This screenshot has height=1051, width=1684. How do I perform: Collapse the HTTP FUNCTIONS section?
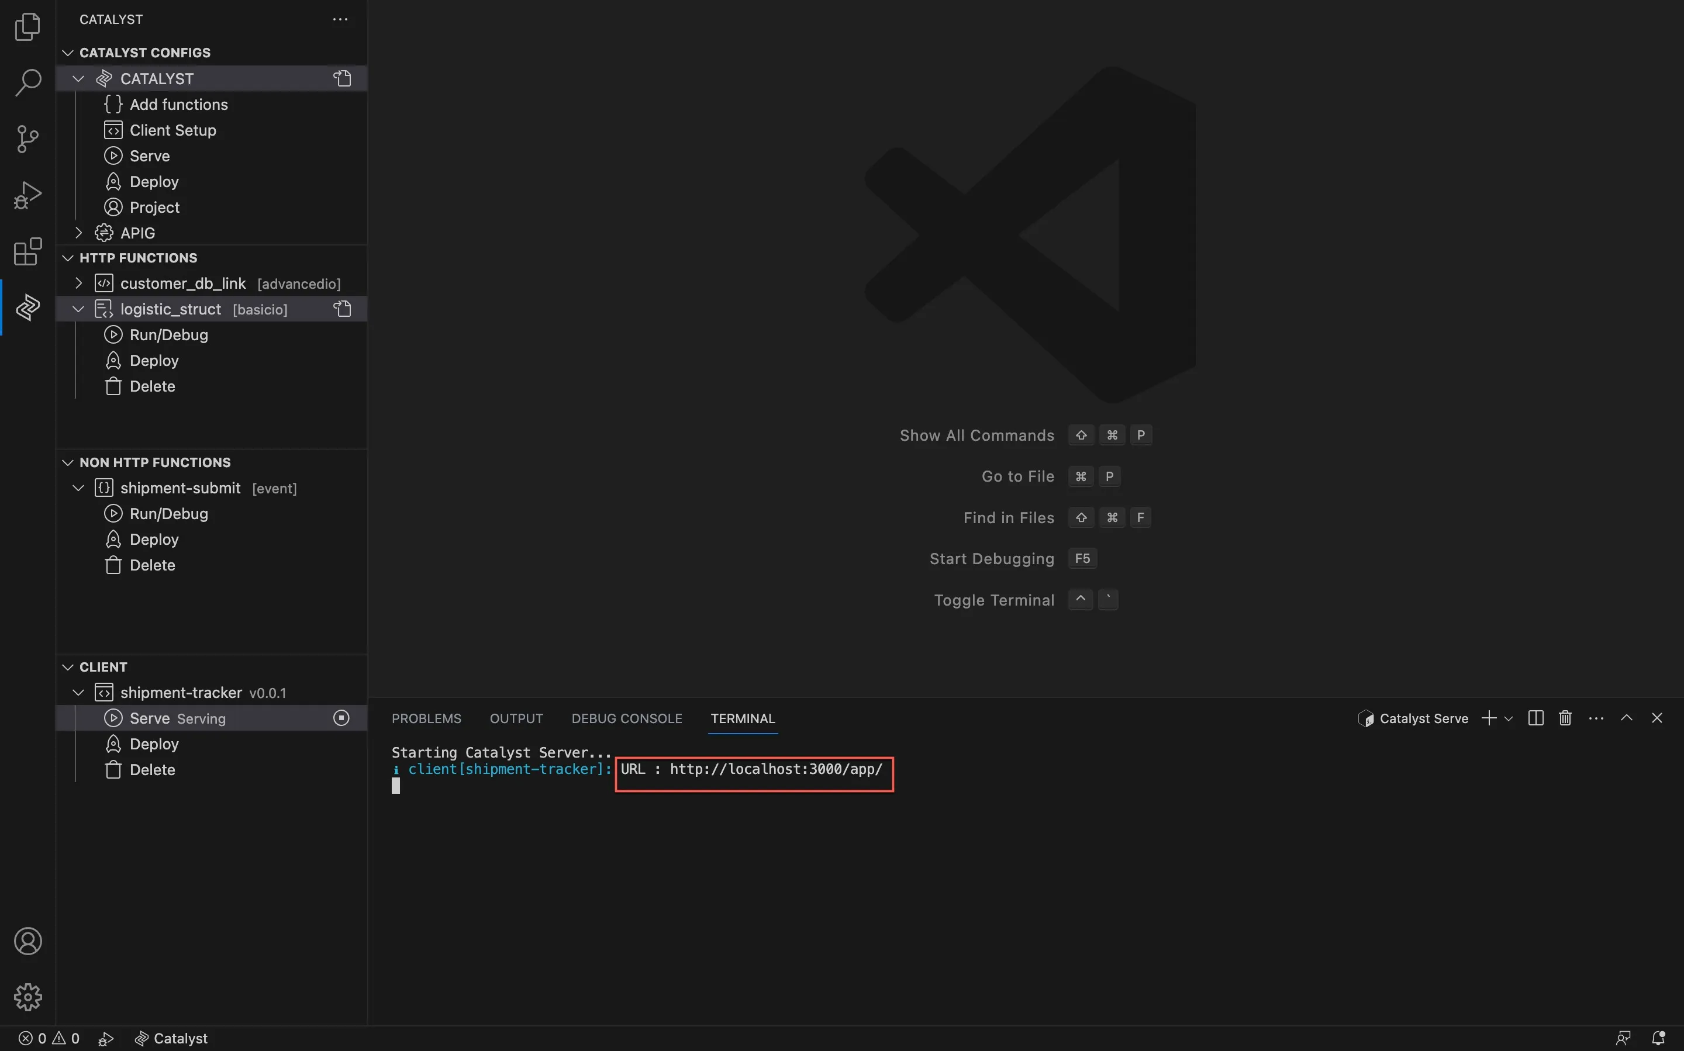point(67,258)
